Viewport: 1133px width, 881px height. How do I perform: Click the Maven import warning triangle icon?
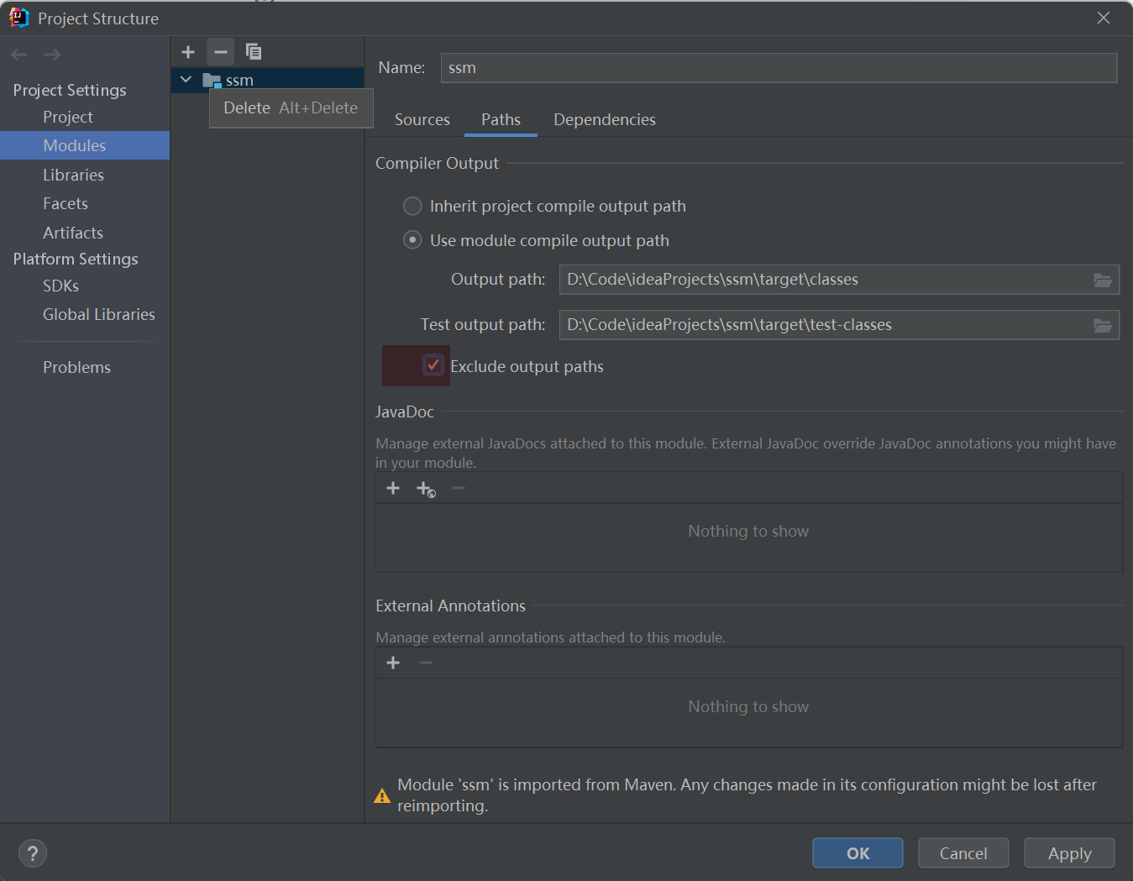coord(382,795)
